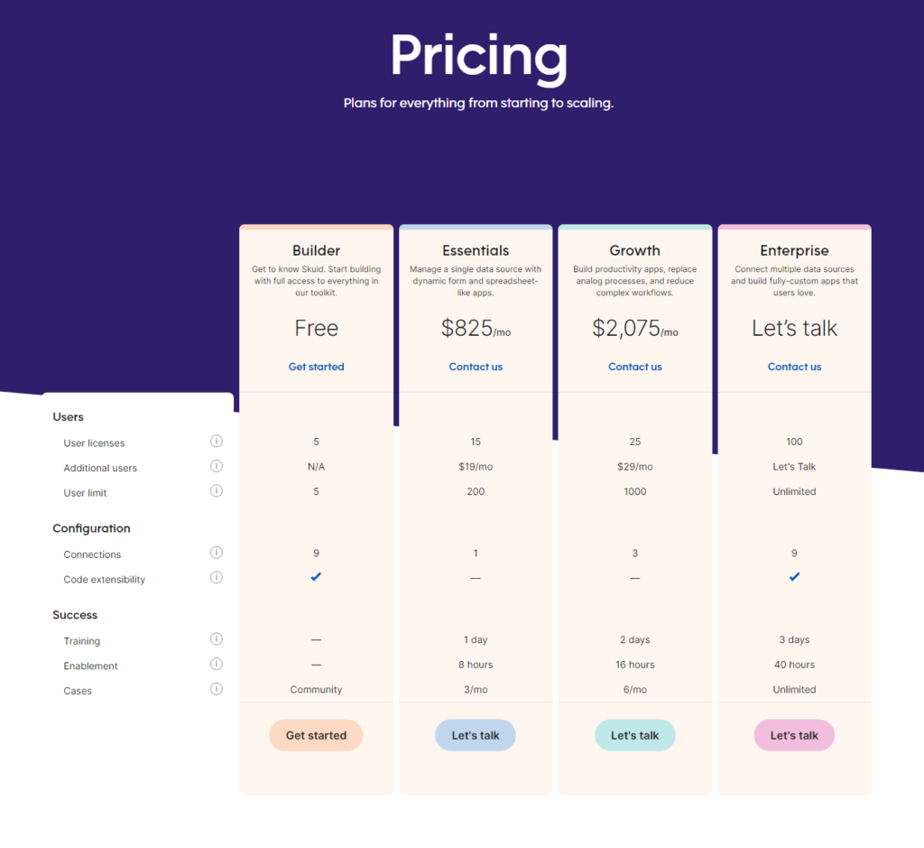Select the Essentials code extensibility dash
924x848 pixels.
click(476, 576)
